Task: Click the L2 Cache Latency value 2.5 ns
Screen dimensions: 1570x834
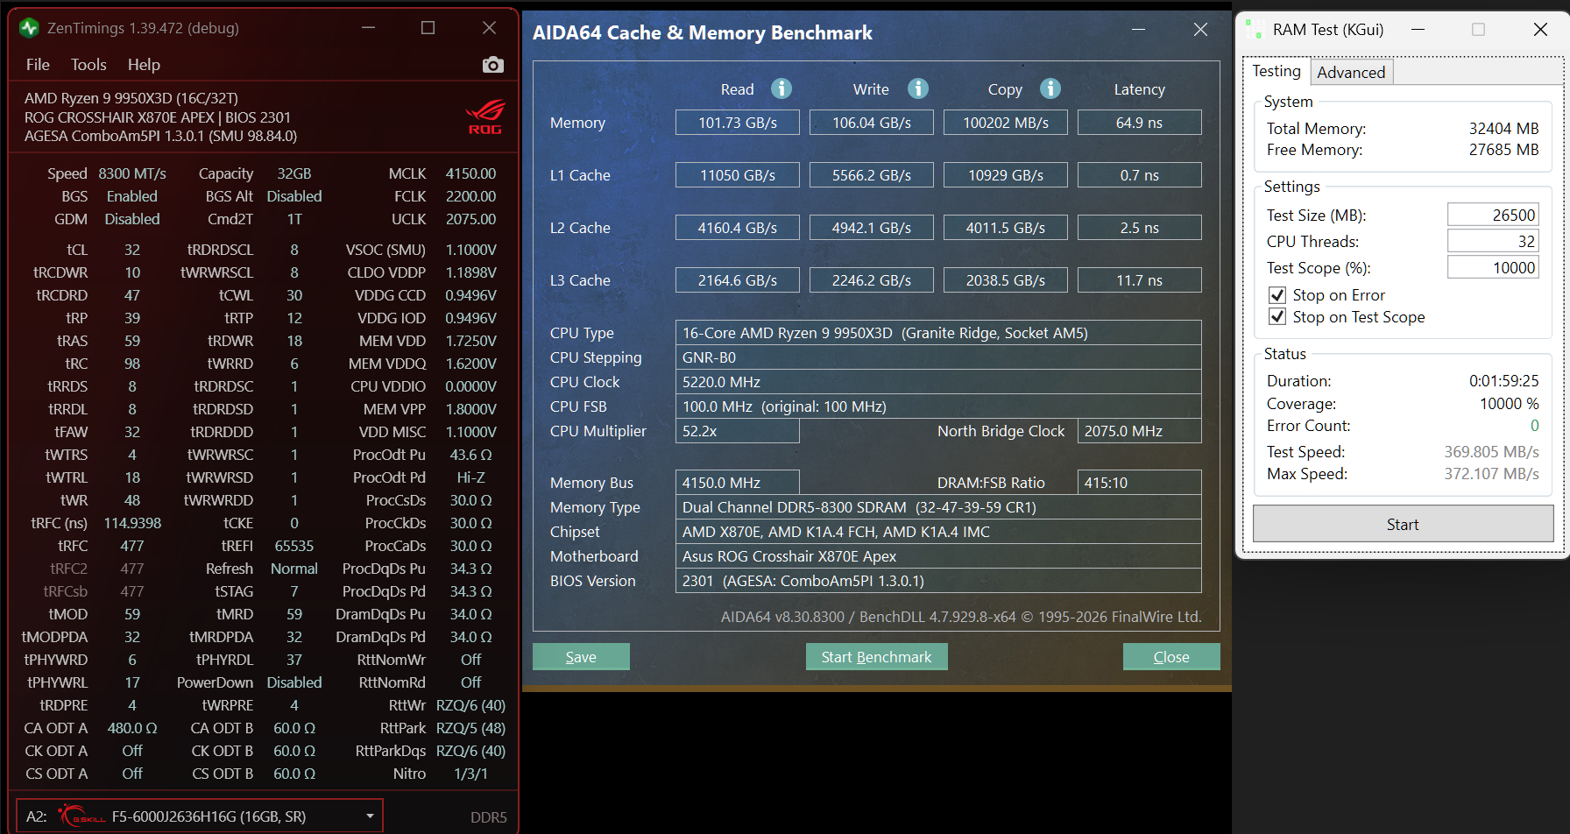Action: tap(1139, 228)
